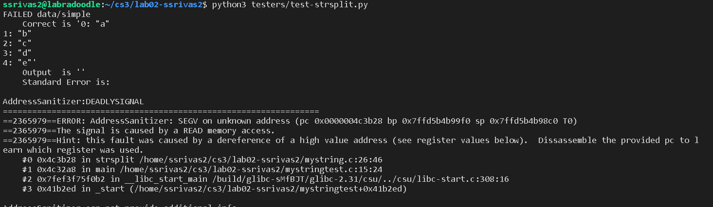Click the Correct is '0: "a" line
This screenshot has height=207, width=713.
66,24
